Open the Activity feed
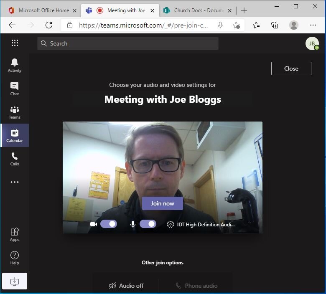 [x=15, y=66]
